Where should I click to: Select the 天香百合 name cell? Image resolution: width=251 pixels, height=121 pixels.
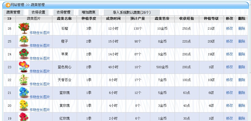(64, 80)
